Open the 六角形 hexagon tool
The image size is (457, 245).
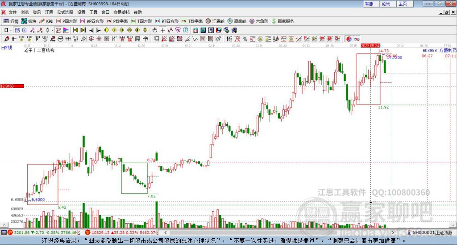coord(259,21)
